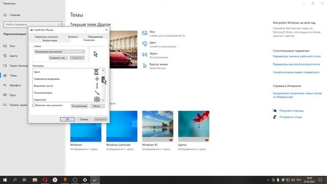
Task: Click the Фон picture icon in theme settings
Action: pos(145,33)
